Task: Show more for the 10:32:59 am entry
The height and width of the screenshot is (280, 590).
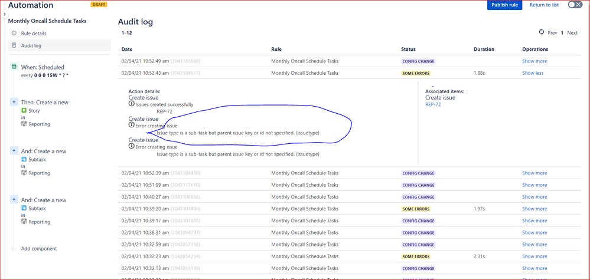Action: pyautogui.click(x=534, y=245)
